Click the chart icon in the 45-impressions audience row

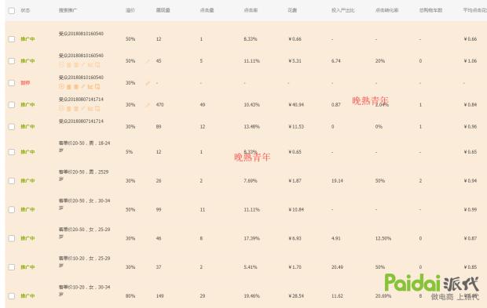[90, 65]
